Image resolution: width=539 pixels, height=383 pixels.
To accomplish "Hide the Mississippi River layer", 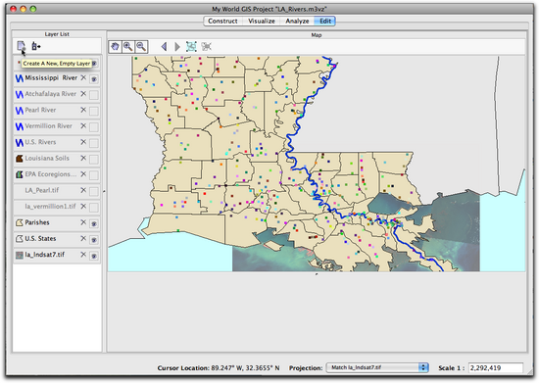I will click(x=94, y=79).
